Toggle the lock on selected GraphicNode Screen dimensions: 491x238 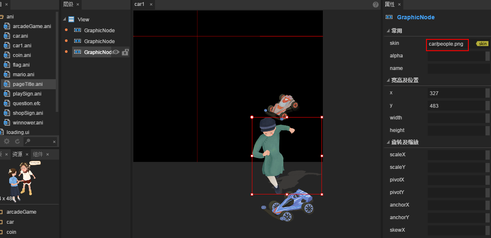click(125, 52)
